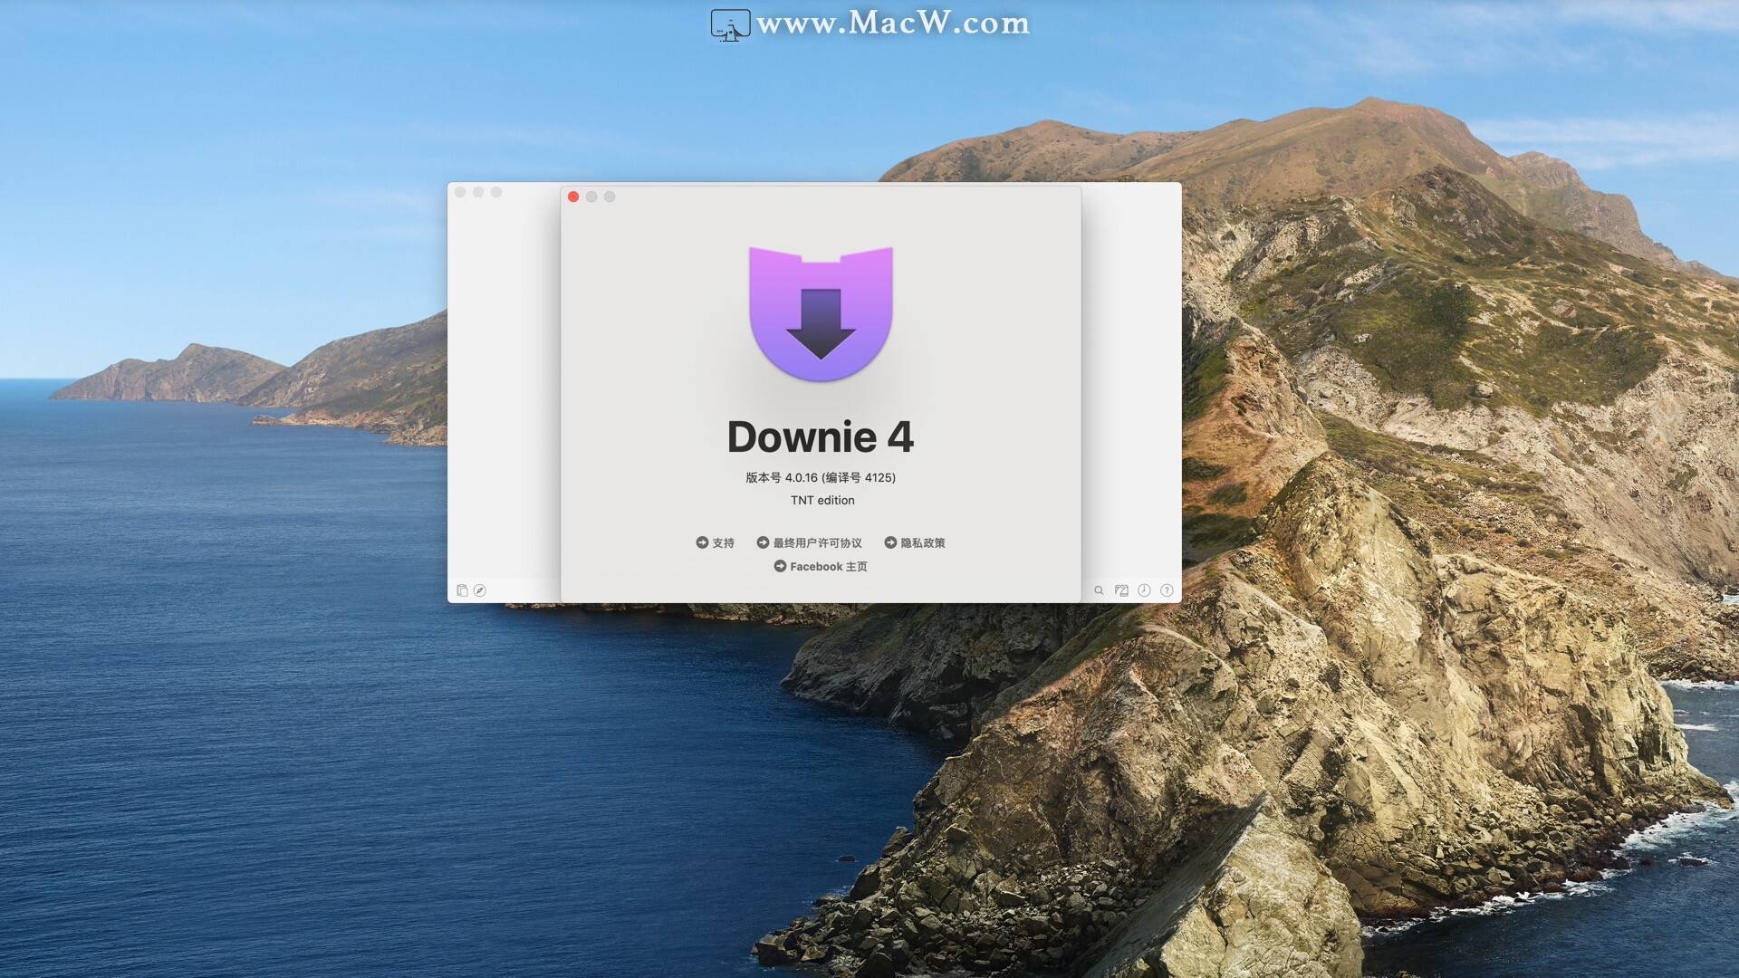Image resolution: width=1739 pixels, height=978 pixels.
Task: Close the Downie 4 about window
Action: pos(573,197)
